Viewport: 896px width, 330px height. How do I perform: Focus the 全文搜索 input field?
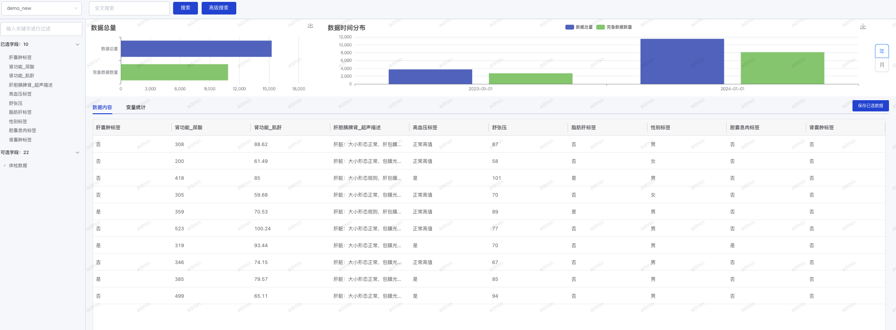click(x=129, y=8)
